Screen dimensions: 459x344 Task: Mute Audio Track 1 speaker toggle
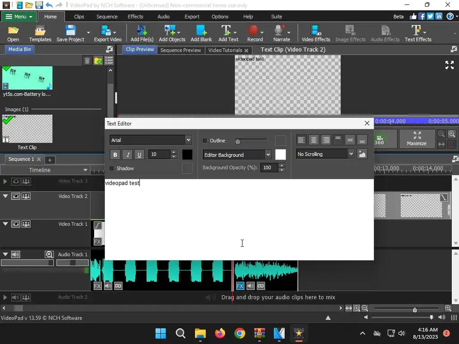click(16, 254)
